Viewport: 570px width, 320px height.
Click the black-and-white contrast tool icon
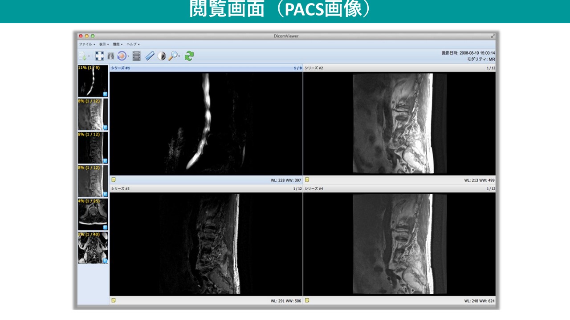161,56
